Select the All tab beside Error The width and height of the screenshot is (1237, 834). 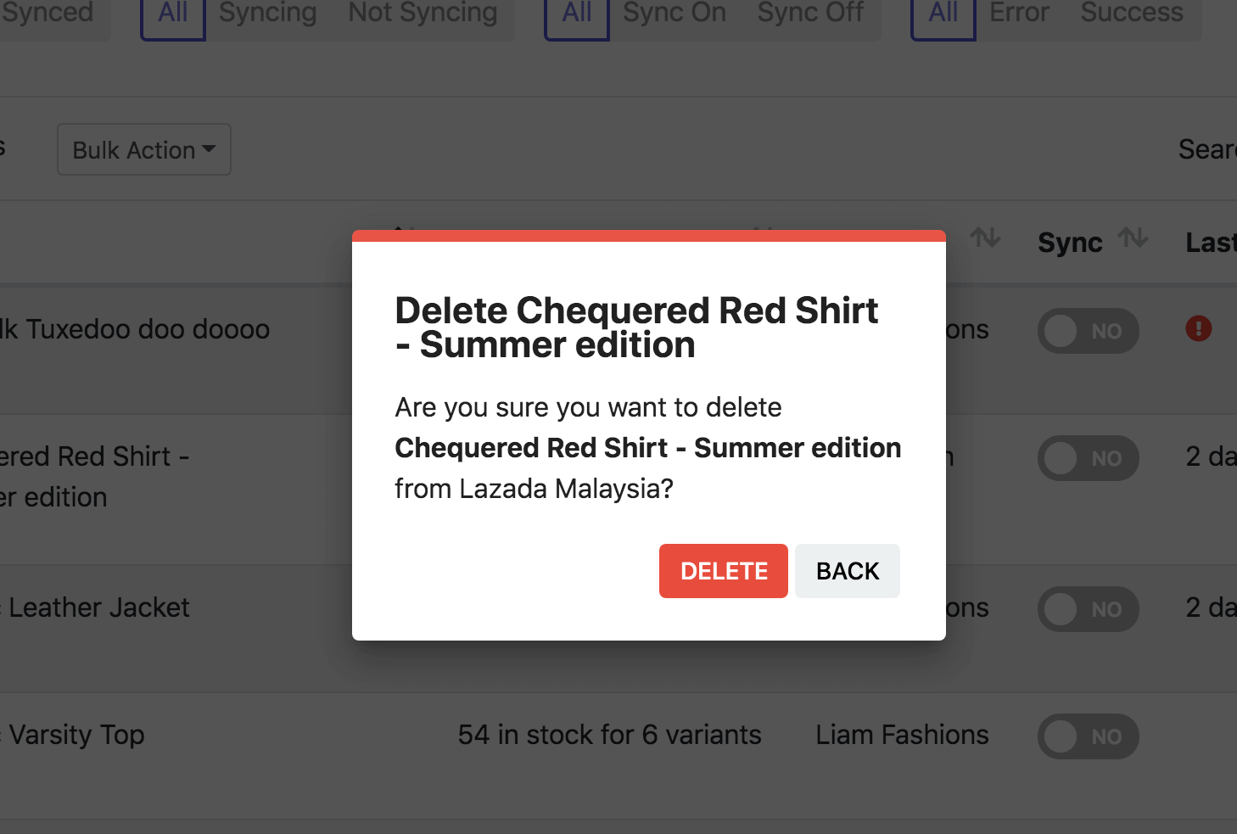(943, 14)
